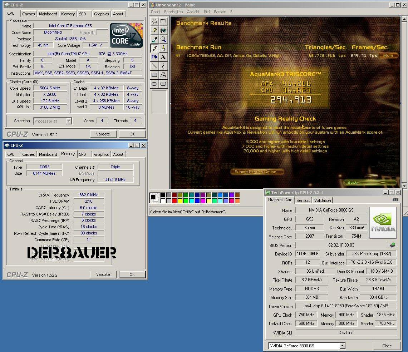
Task: Click the Intel Core i7 logo in CPU-Z
Action: point(126,35)
